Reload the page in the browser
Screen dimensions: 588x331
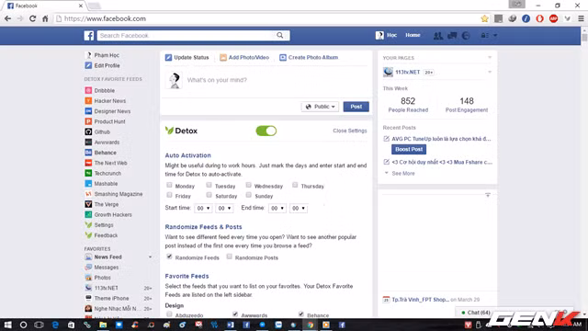(33, 18)
